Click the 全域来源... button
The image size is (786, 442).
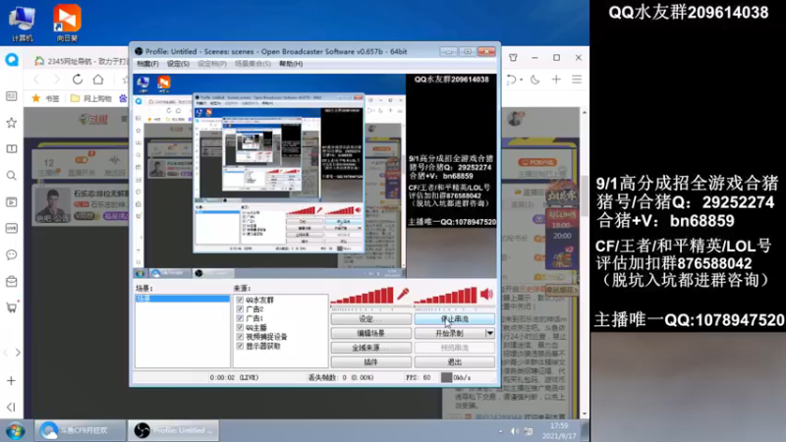pyautogui.click(x=371, y=348)
